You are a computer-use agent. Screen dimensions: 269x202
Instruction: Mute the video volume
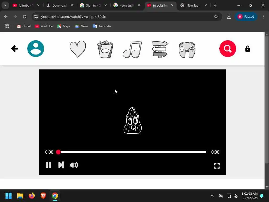click(74, 165)
